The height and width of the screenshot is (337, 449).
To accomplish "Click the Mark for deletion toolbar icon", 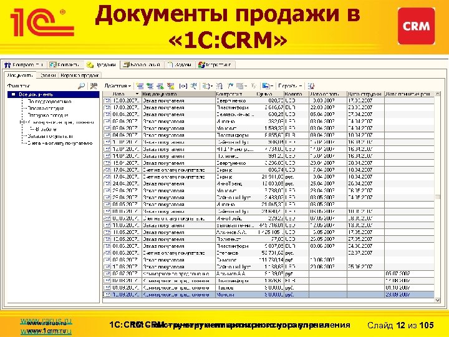I will [x=170, y=85].
